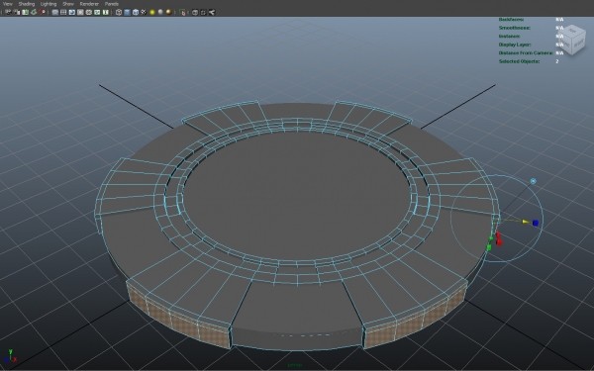Viewport: 594px width, 371px height.
Task: Open the Show menu
Action: (68, 4)
